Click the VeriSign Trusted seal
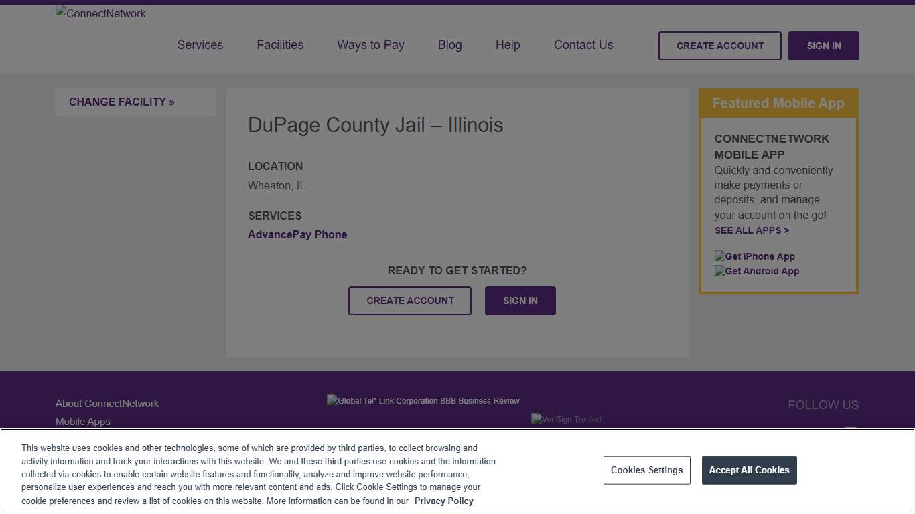 coord(566,419)
